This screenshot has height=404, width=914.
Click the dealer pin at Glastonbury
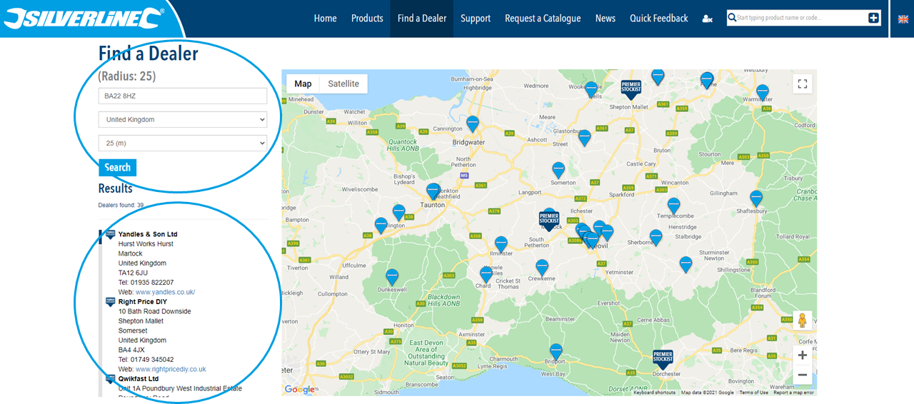584,138
